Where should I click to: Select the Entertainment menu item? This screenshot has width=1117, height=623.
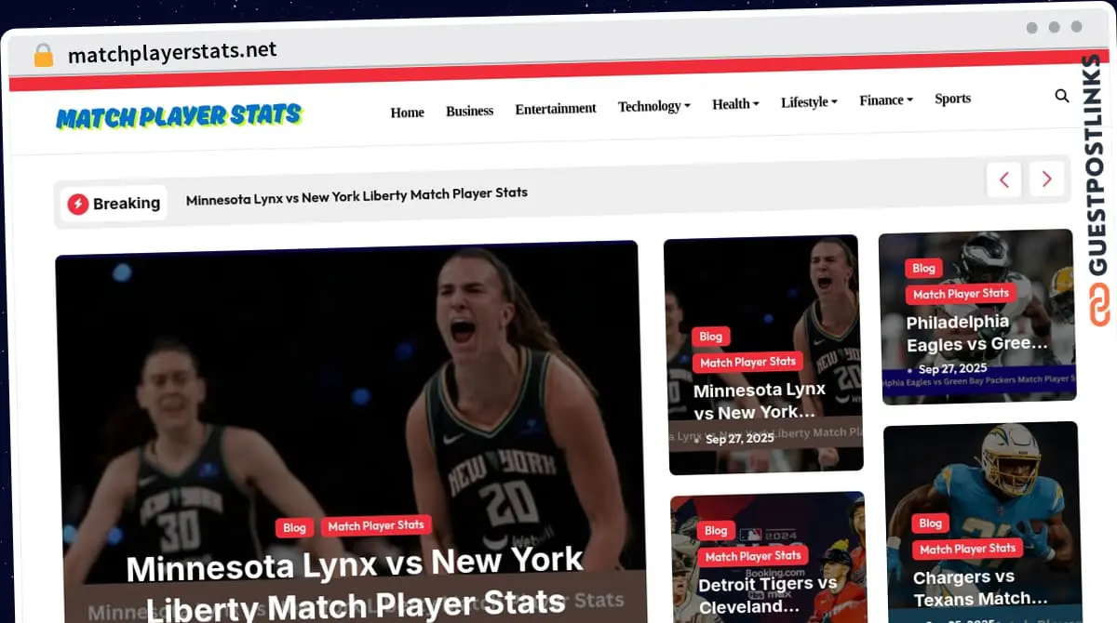tap(556, 109)
